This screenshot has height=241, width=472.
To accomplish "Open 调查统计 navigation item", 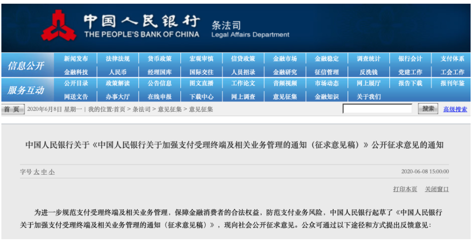I will [369, 59].
